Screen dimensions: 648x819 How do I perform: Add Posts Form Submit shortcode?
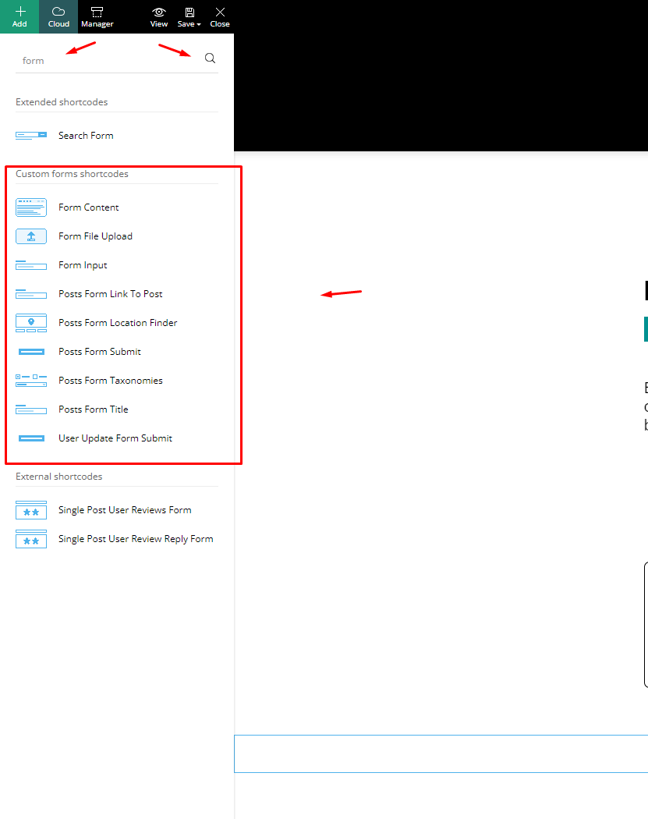(99, 352)
